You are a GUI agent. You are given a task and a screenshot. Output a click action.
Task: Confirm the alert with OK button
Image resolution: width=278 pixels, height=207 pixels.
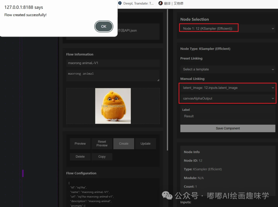[104, 26]
